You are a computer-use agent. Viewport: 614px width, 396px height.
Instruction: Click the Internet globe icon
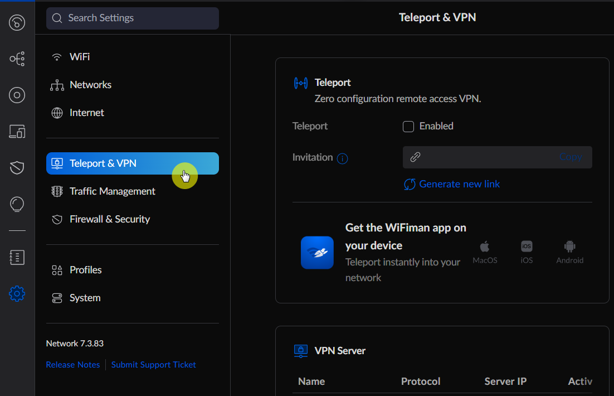point(57,113)
